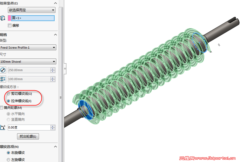Click the rotation angle icon beside 0.00度
Image resolution: width=241 pixels, height=162 pixels.
(3, 127)
